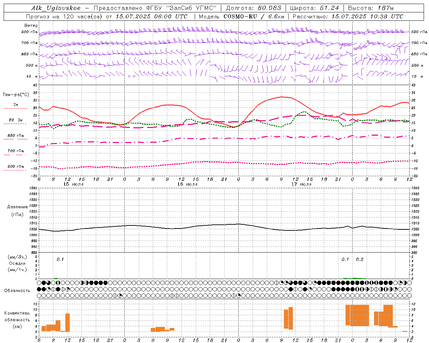Select the Td 2м legend entry
The width and height of the screenshot is (429, 343).
(x=16, y=120)
